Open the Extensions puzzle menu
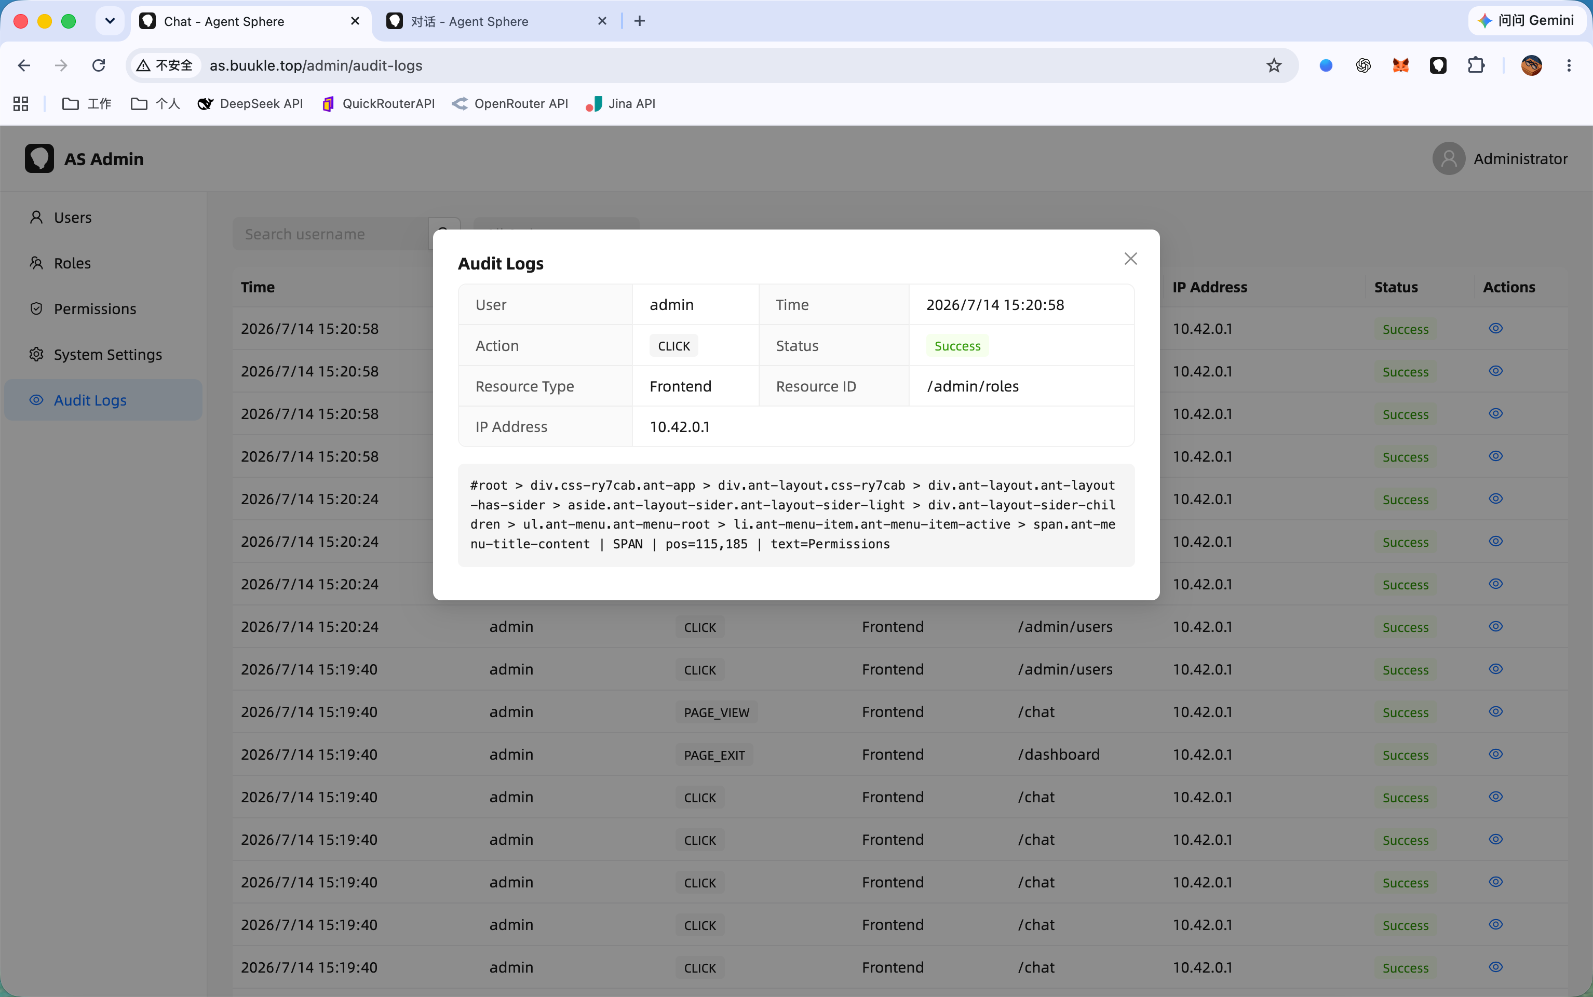 (1476, 65)
